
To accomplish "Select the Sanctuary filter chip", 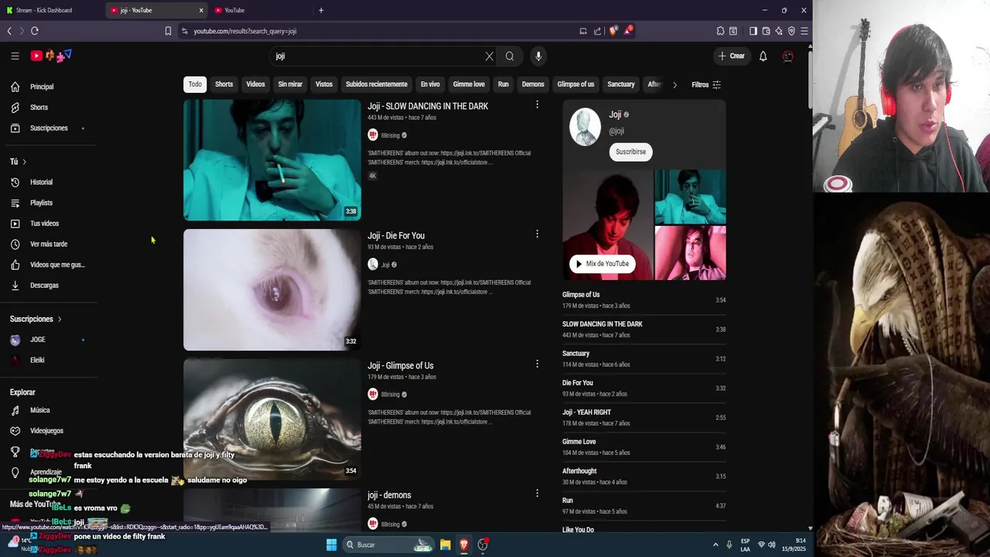I will [621, 84].
